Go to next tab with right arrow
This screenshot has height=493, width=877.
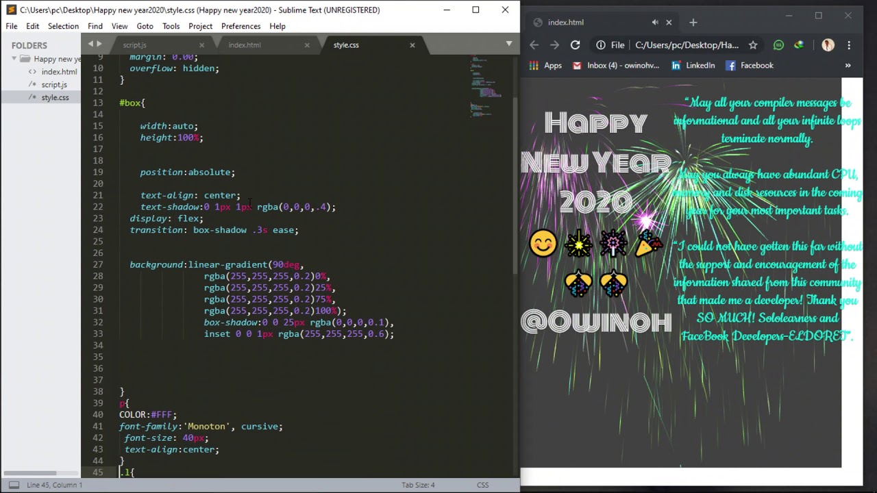tap(99, 45)
